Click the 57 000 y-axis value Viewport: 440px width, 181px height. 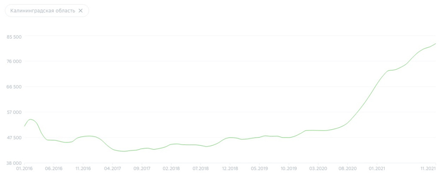tap(15, 112)
